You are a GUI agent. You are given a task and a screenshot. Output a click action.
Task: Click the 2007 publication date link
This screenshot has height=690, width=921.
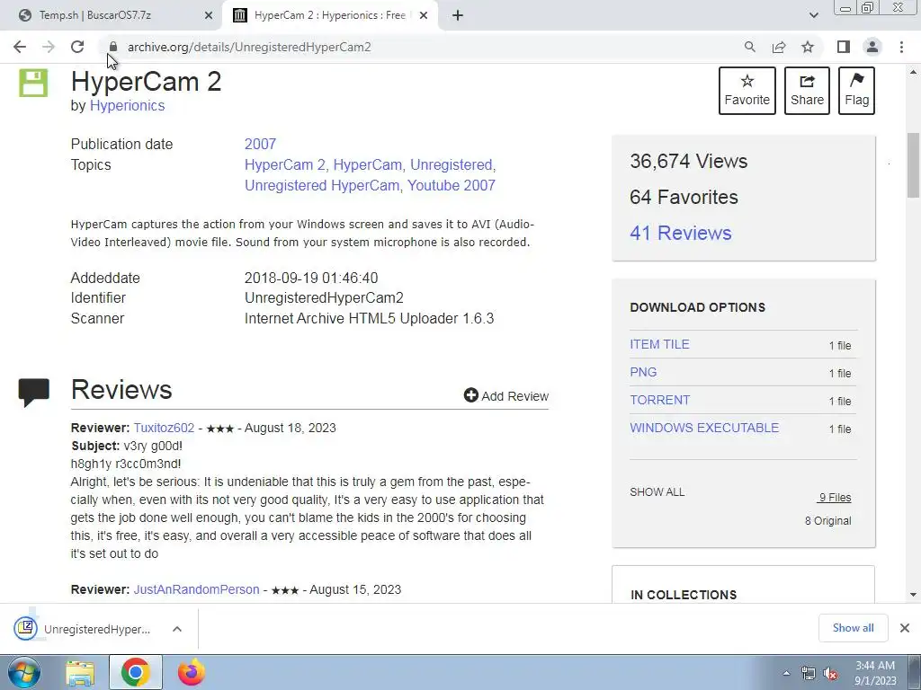tap(260, 145)
